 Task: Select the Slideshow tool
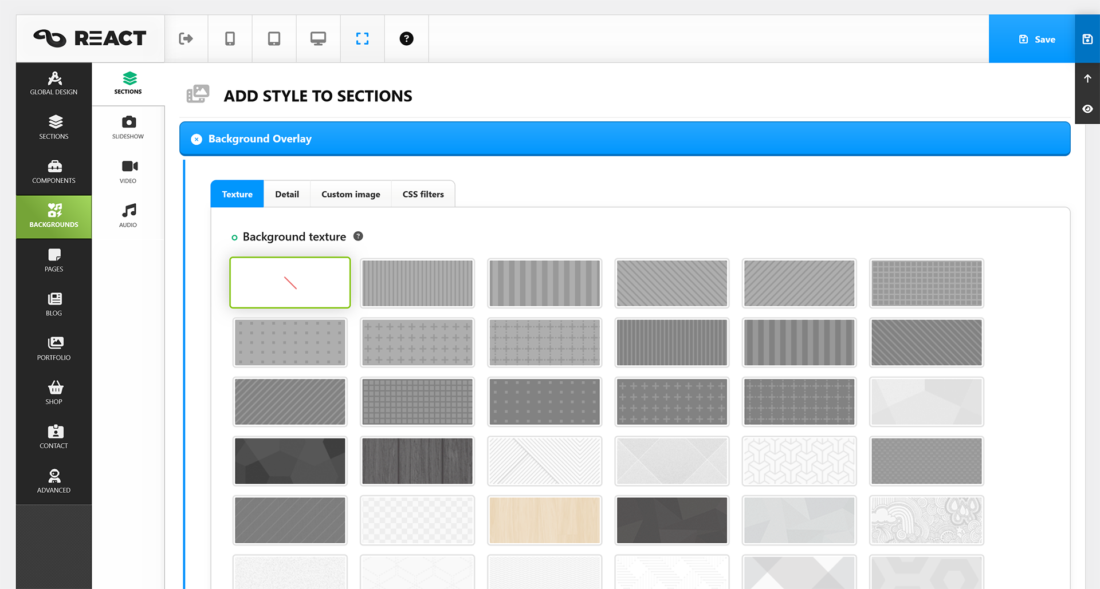point(128,127)
